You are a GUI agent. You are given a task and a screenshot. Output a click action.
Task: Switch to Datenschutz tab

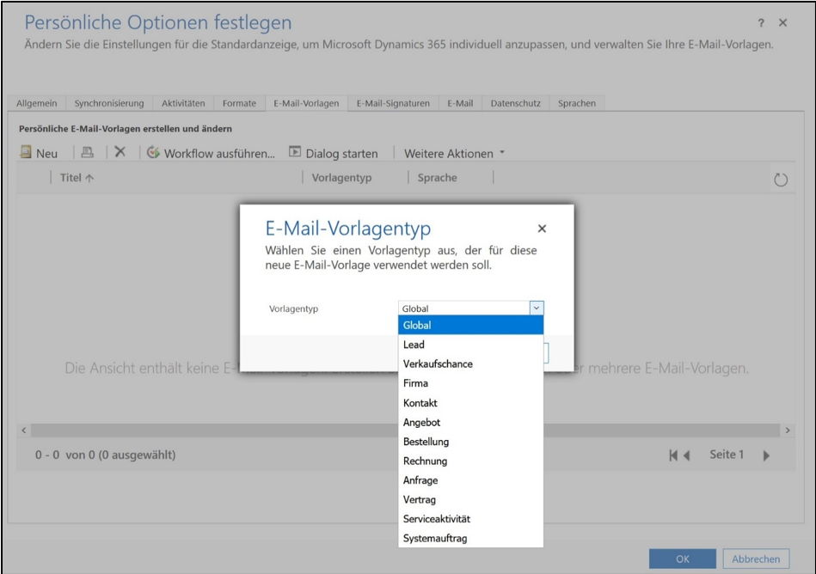[515, 103]
